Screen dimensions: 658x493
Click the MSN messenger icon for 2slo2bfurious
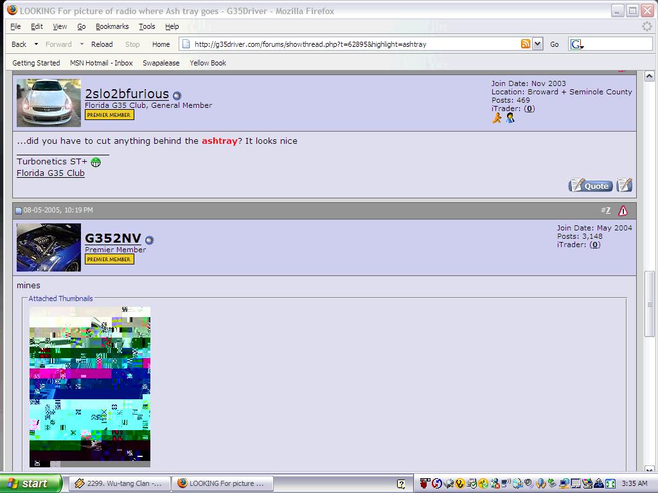(x=510, y=118)
